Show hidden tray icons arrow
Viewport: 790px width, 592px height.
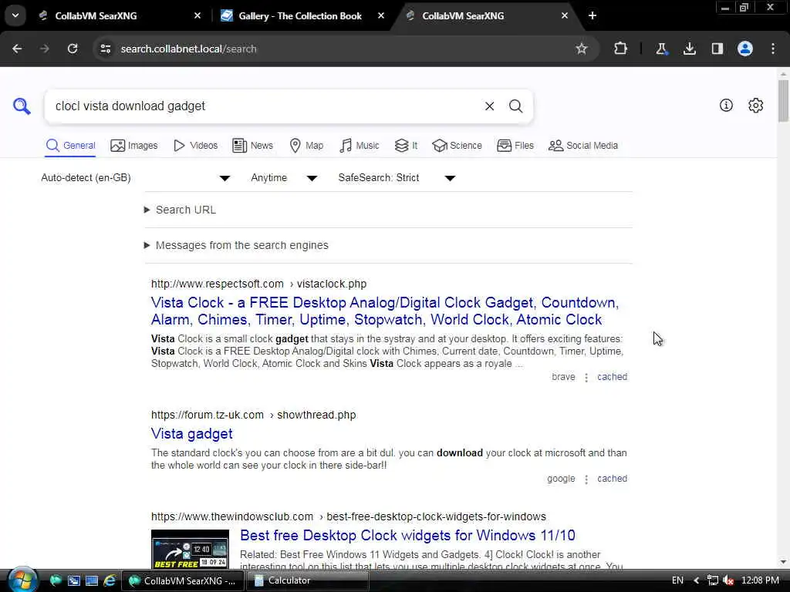[697, 580]
